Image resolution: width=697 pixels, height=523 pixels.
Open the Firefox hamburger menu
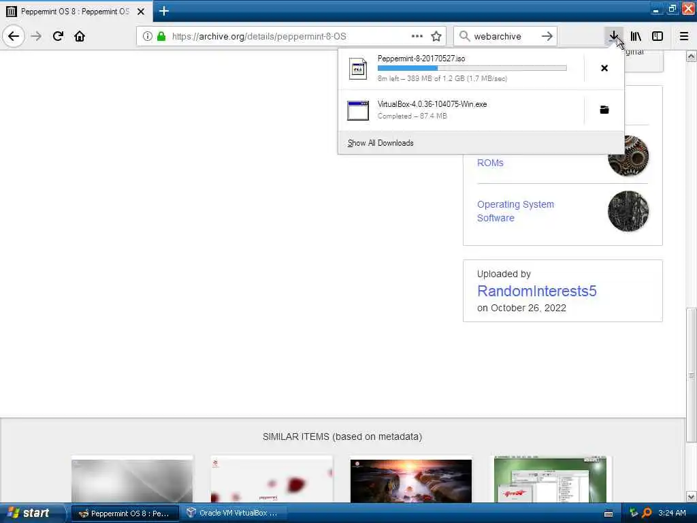tap(684, 36)
